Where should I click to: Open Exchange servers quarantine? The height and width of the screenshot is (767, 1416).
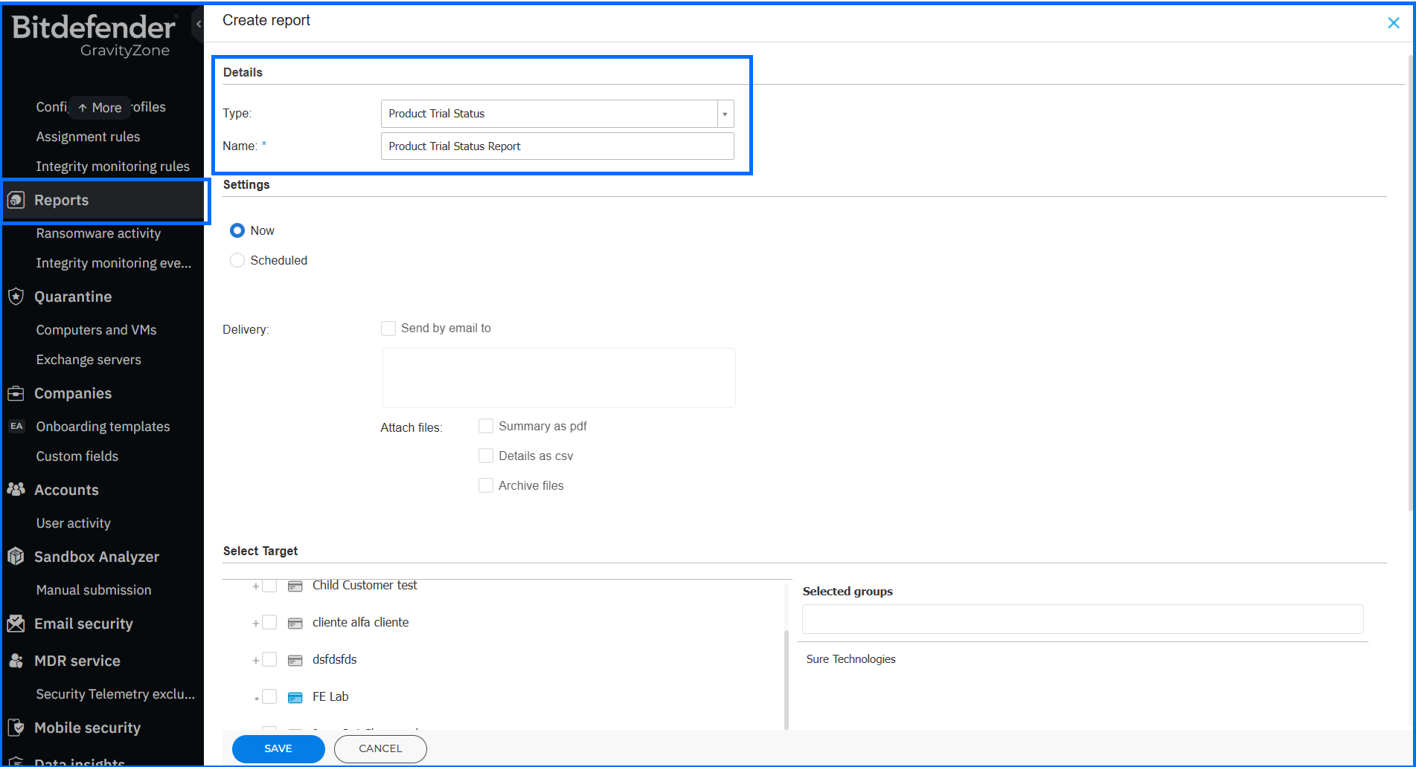[89, 360]
